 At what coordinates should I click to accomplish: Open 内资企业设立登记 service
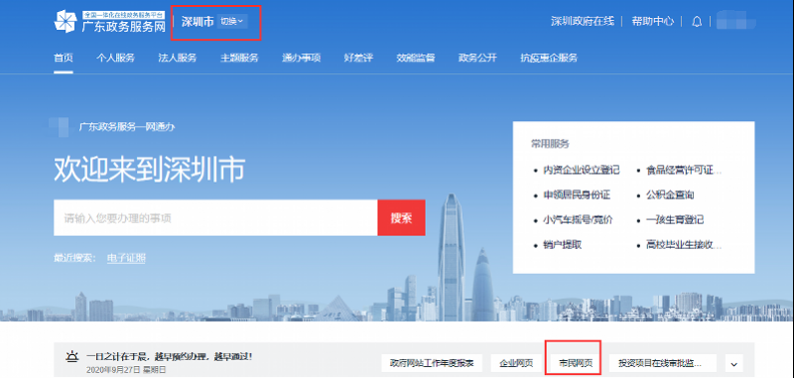(x=582, y=171)
